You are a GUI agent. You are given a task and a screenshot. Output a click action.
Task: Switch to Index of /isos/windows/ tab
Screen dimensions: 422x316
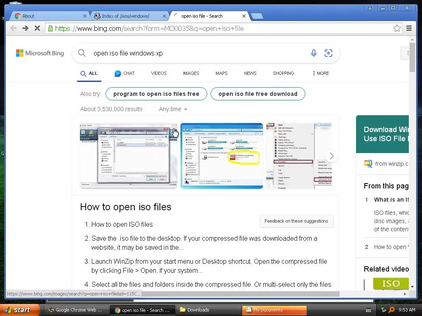129,16
